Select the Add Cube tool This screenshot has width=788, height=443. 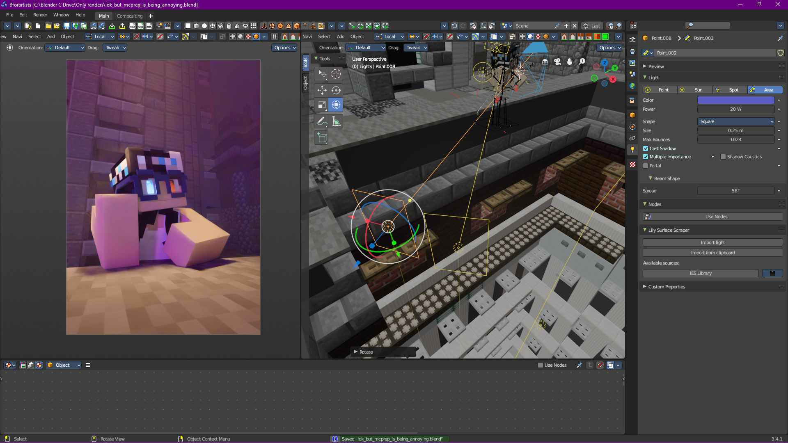[x=322, y=138]
